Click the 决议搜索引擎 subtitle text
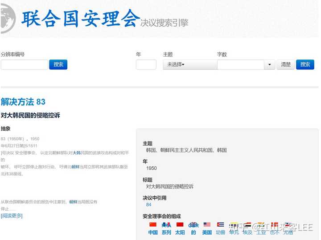Image resolution: width=321 pixels, height=240 pixels. pyautogui.click(x=165, y=23)
